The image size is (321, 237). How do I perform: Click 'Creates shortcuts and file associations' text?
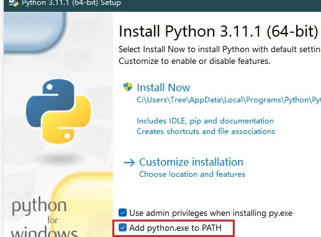pos(206,132)
